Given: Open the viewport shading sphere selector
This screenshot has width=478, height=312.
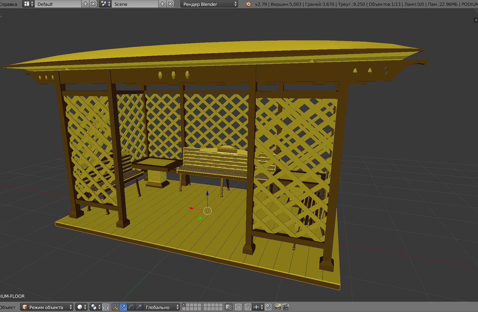Looking at the screenshot, I should 82,307.
